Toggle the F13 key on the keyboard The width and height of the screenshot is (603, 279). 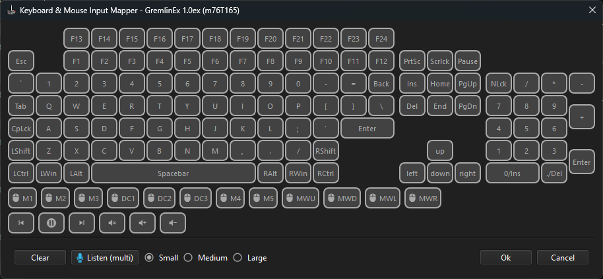click(x=77, y=39)
